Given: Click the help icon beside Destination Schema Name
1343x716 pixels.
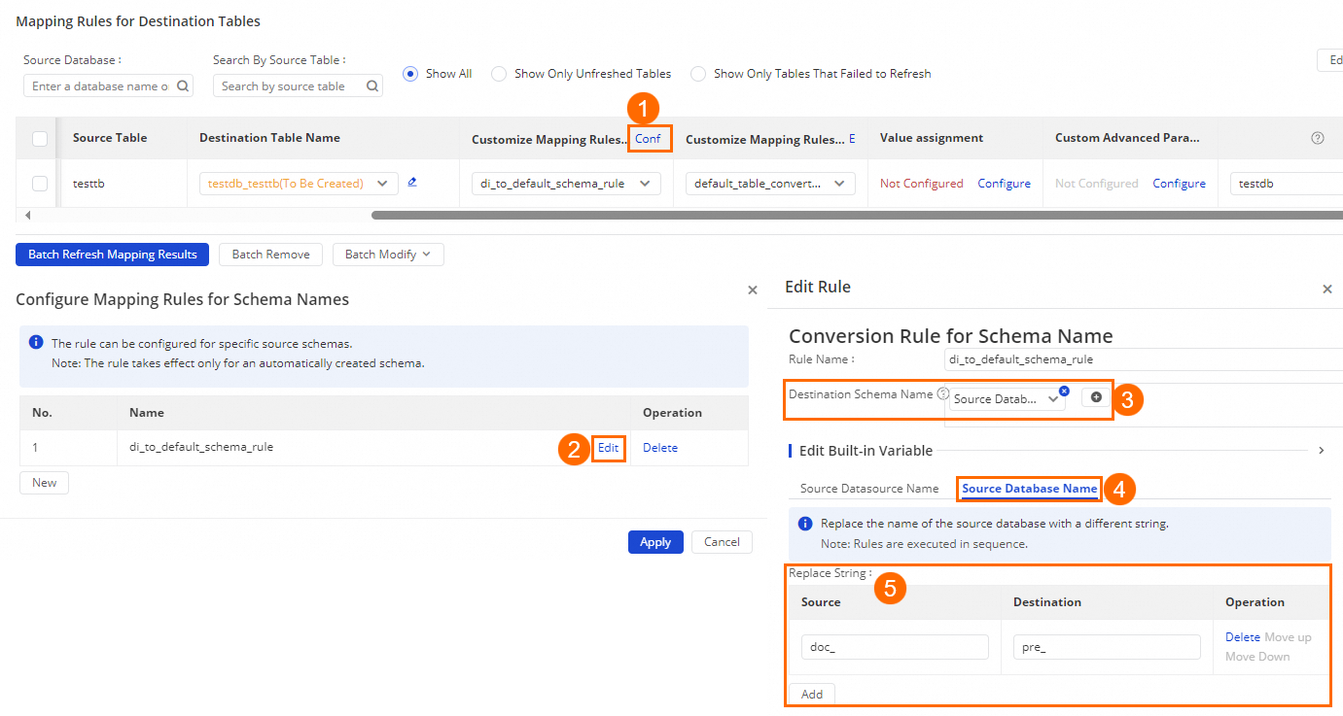Looking at the screenshot, I should click(942, 393).
